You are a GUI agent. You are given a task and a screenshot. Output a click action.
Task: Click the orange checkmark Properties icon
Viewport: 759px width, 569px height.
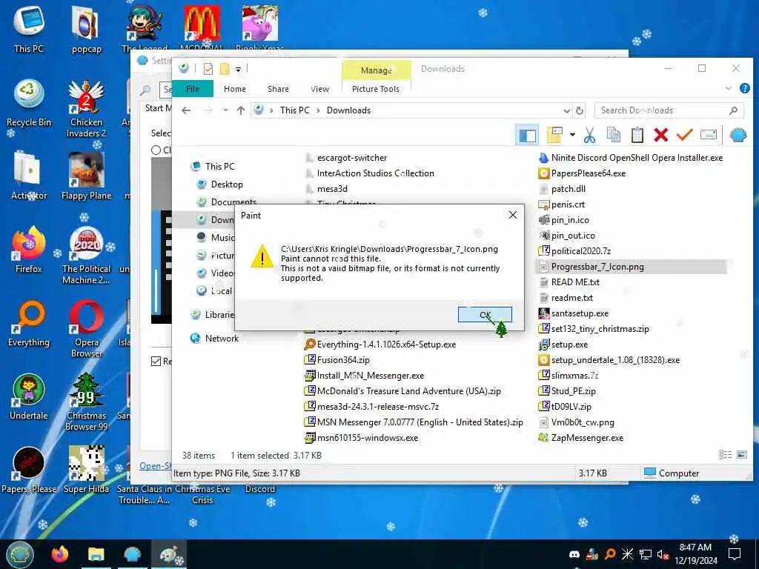[x=684, y=135]
